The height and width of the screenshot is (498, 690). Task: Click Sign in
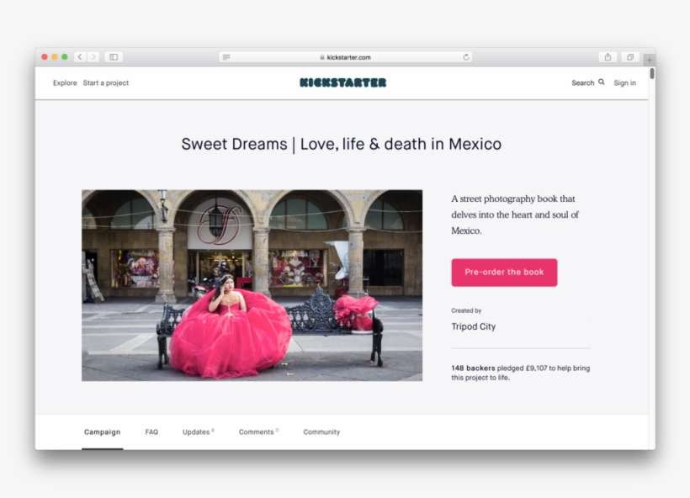(x=624, y=82)
